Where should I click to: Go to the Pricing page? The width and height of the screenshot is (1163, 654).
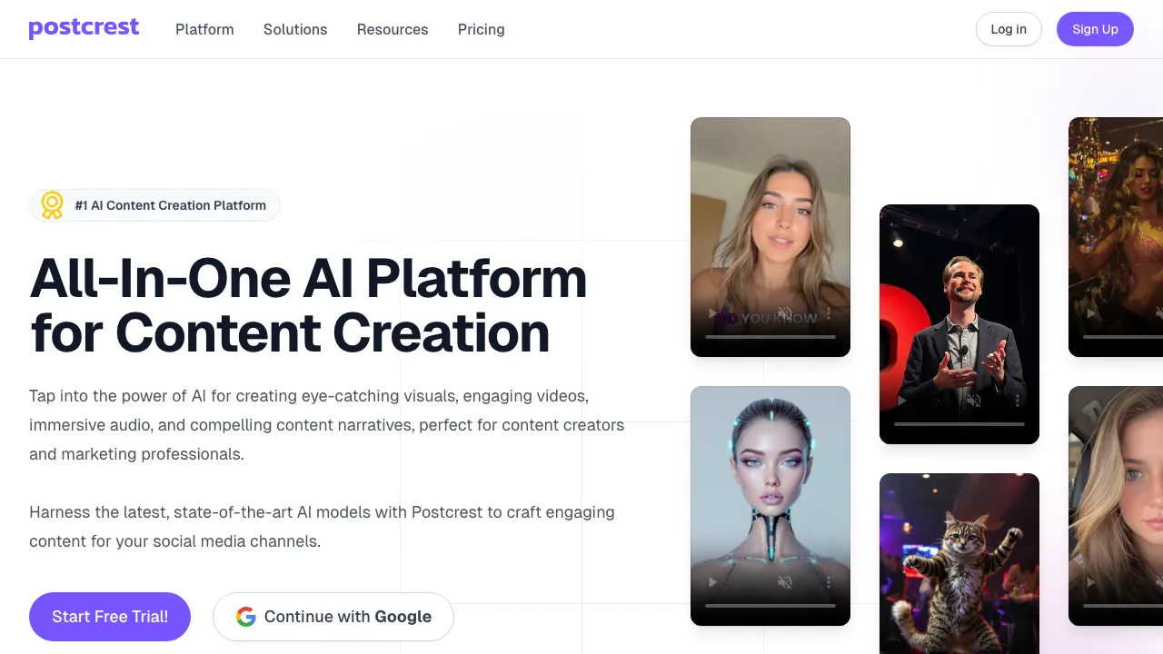[482, 29]
